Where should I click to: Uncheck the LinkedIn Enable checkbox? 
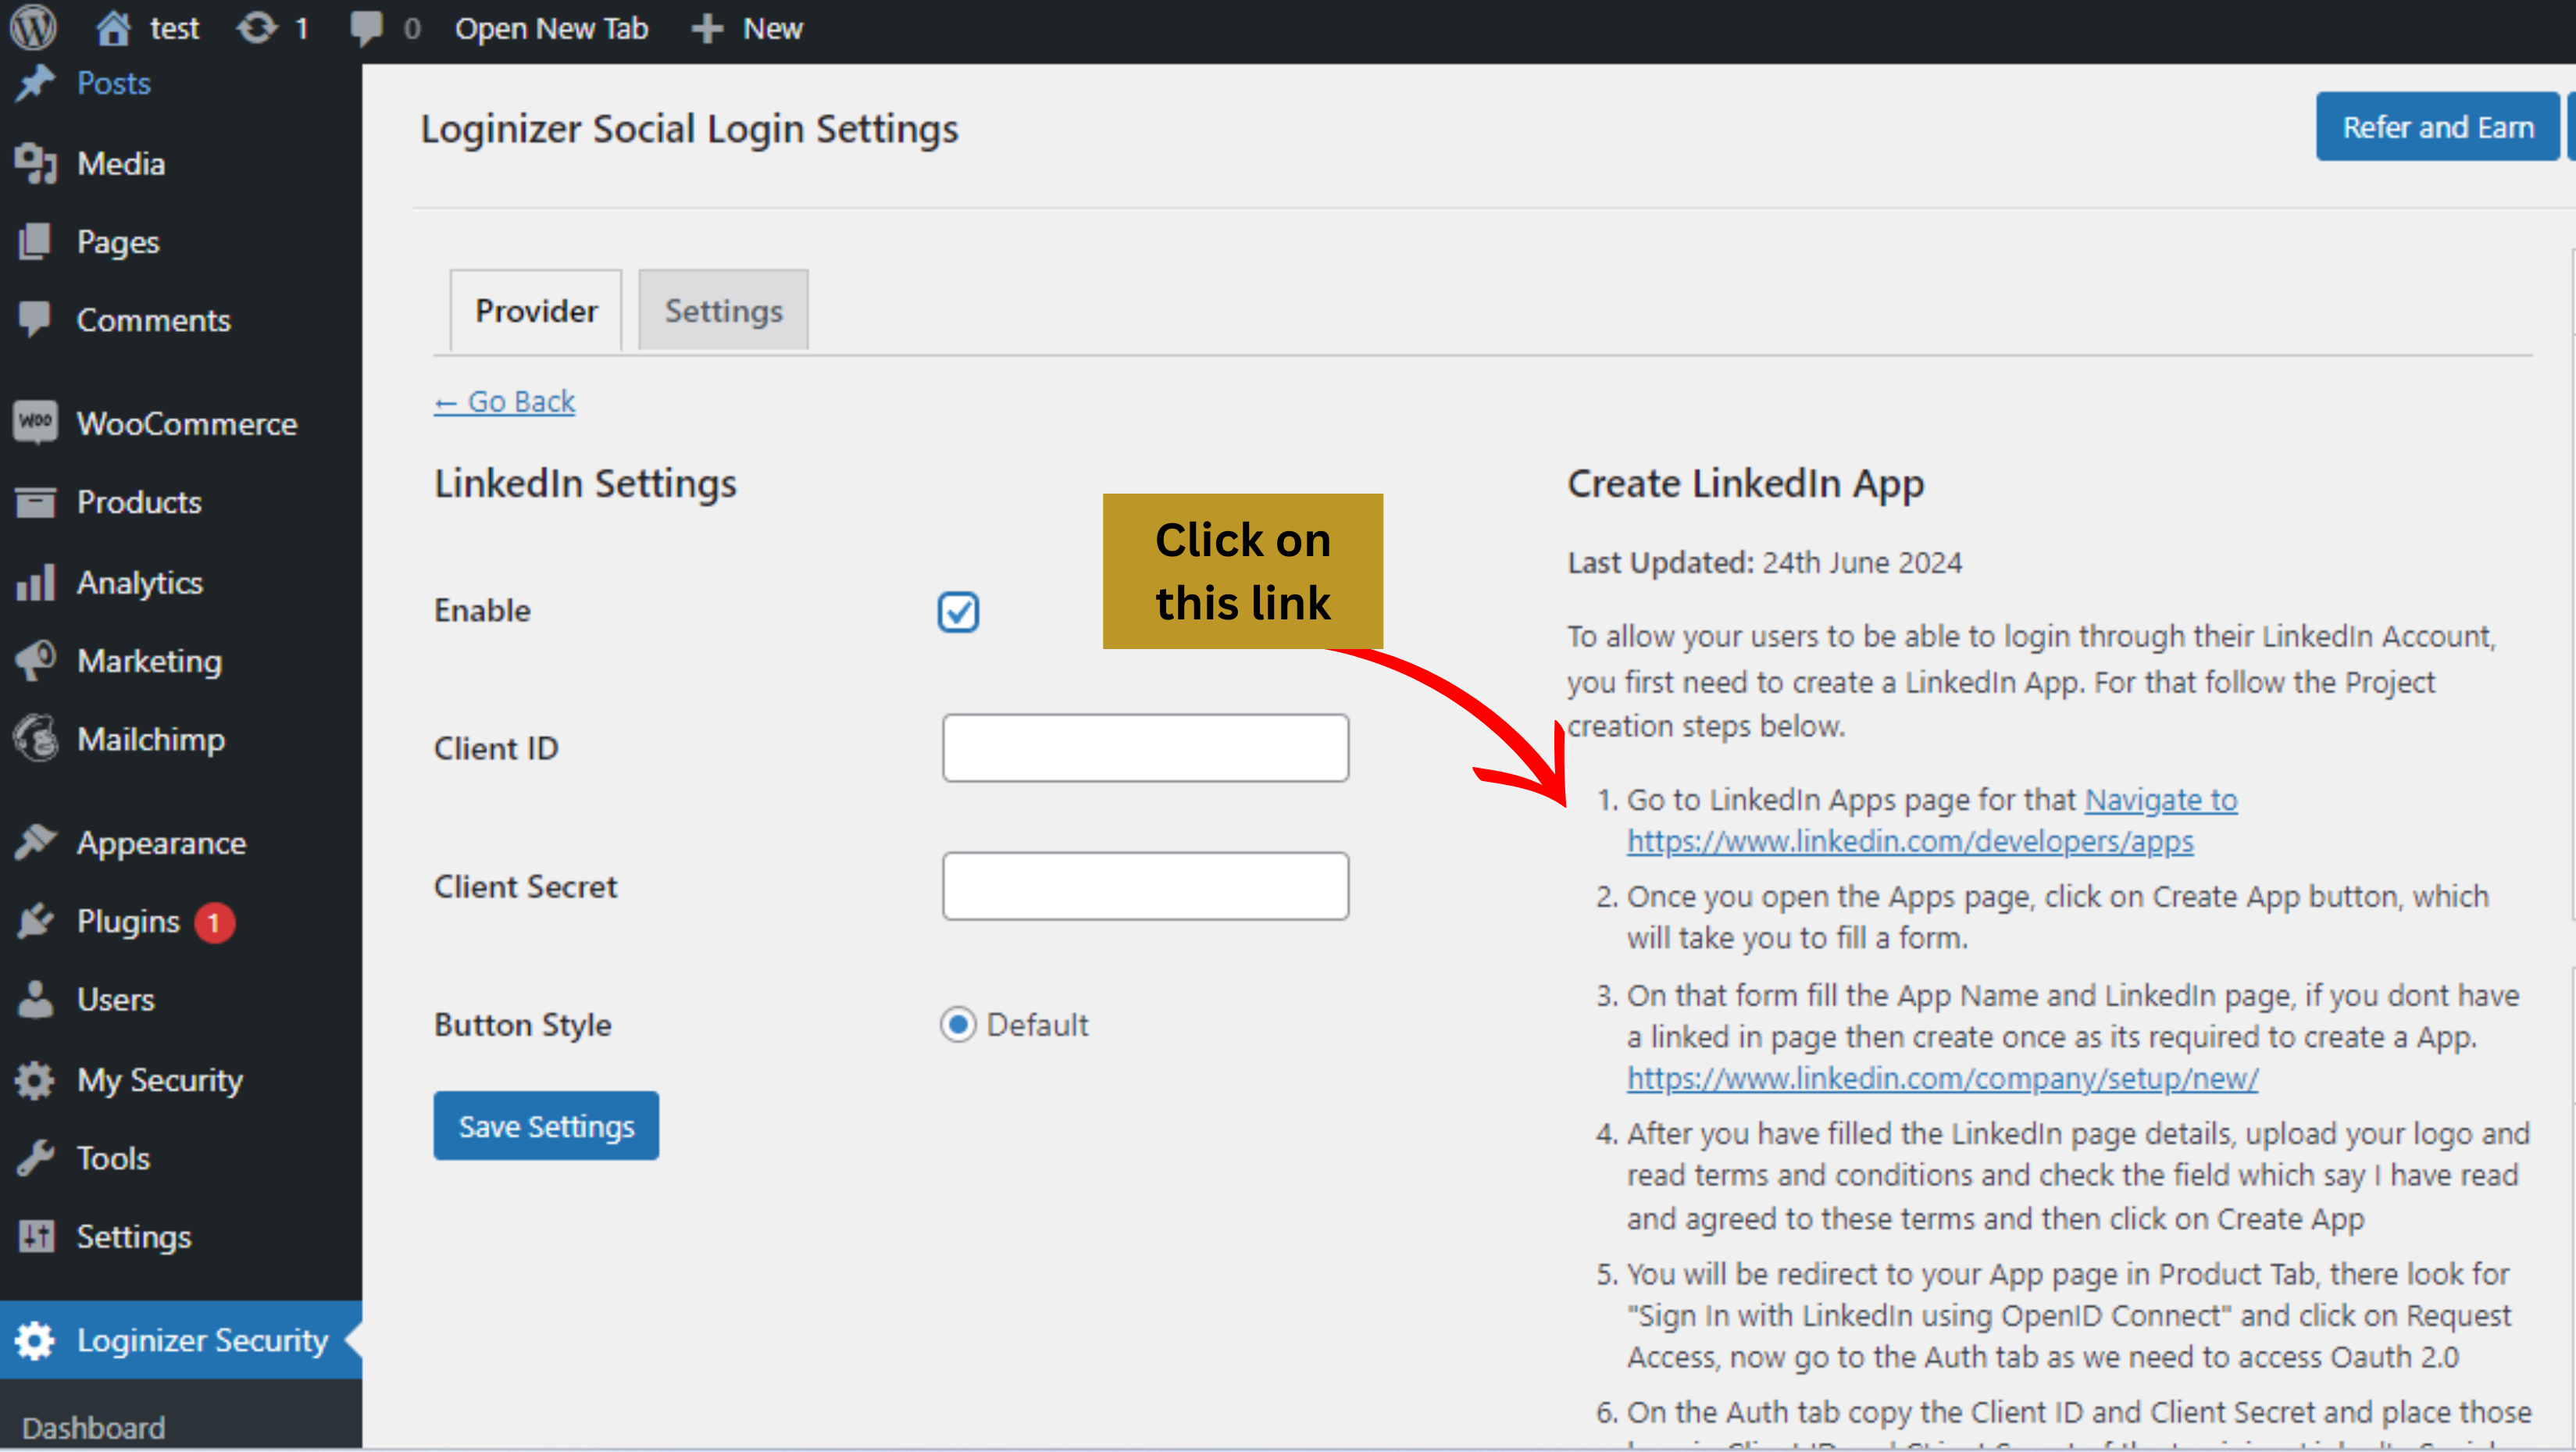[x=957, y=611]
